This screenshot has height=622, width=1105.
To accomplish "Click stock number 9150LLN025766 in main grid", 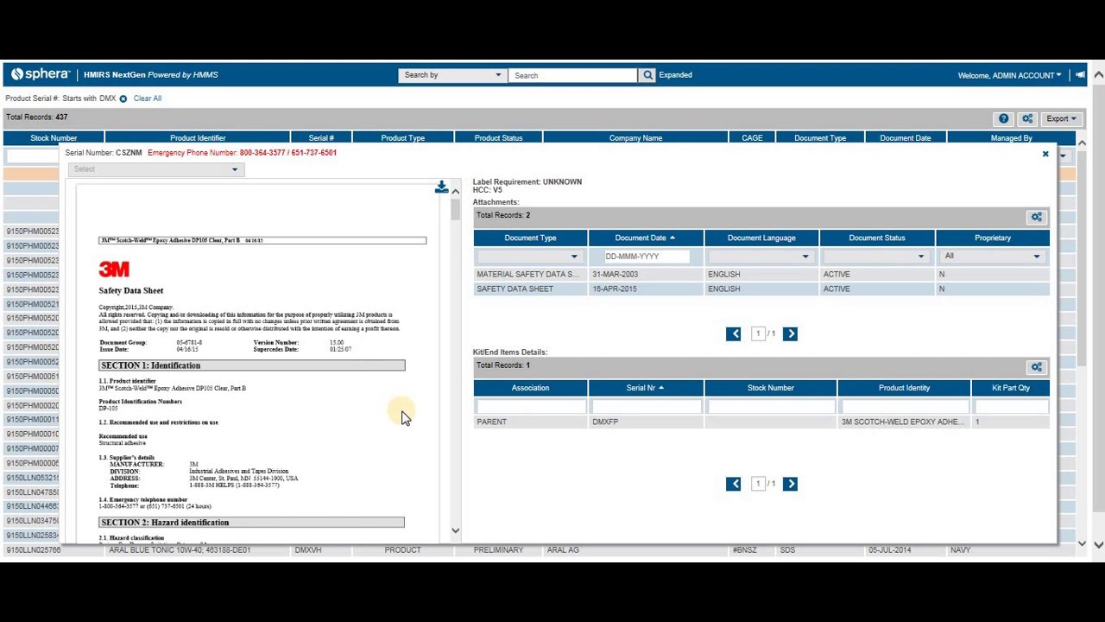I will pyautogui.click(x=34, y=550).
